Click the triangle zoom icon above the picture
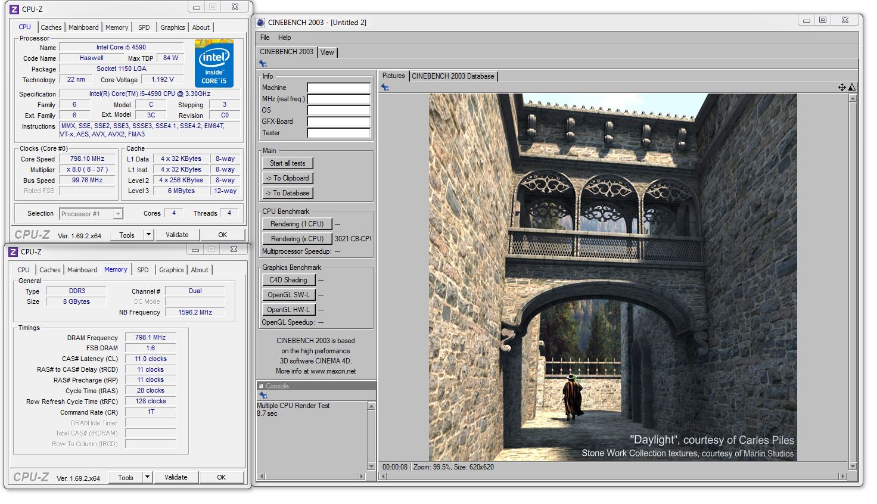Image resolution: width=877 pixels, height=504 pixels. coord(852,87)
